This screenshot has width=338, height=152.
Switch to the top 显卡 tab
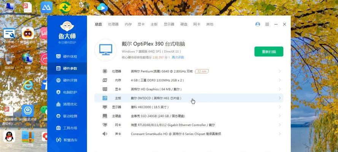click(x=141, y=24)
